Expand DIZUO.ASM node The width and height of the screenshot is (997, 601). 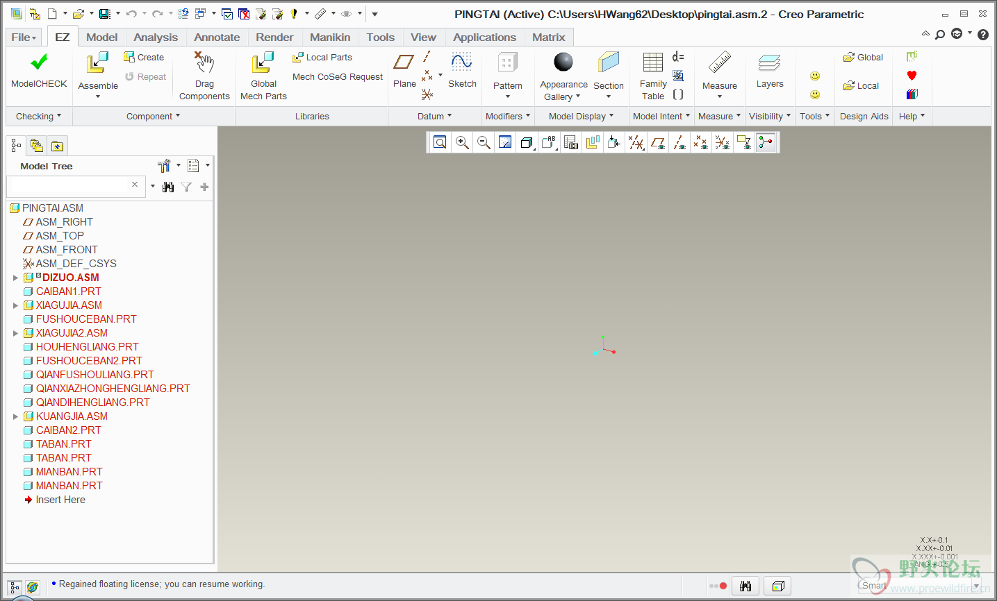[x=15, y=278]
